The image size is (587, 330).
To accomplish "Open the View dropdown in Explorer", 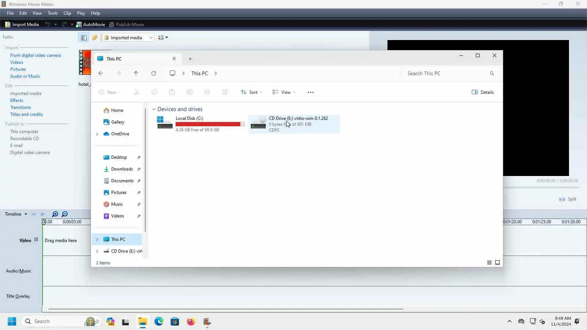I will pos(284,92).
